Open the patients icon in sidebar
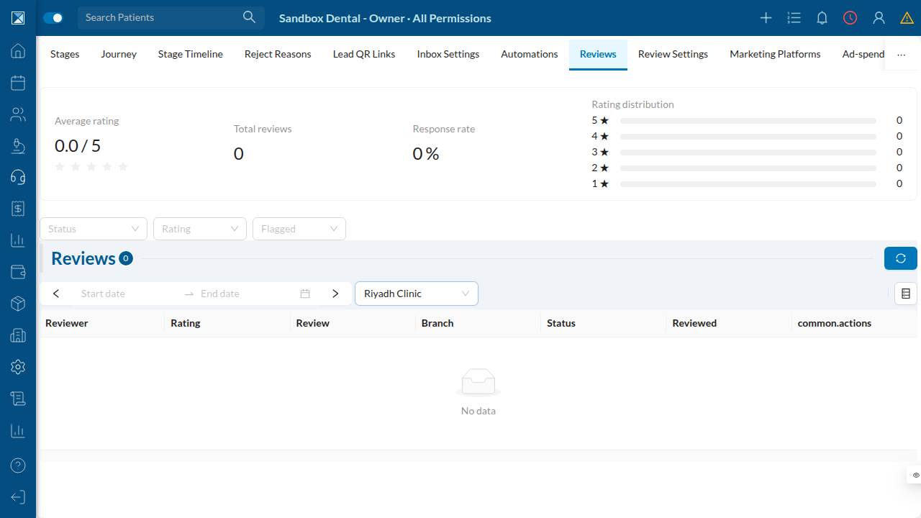The height and width of the screenshot is (518, 921). point(18,114)
